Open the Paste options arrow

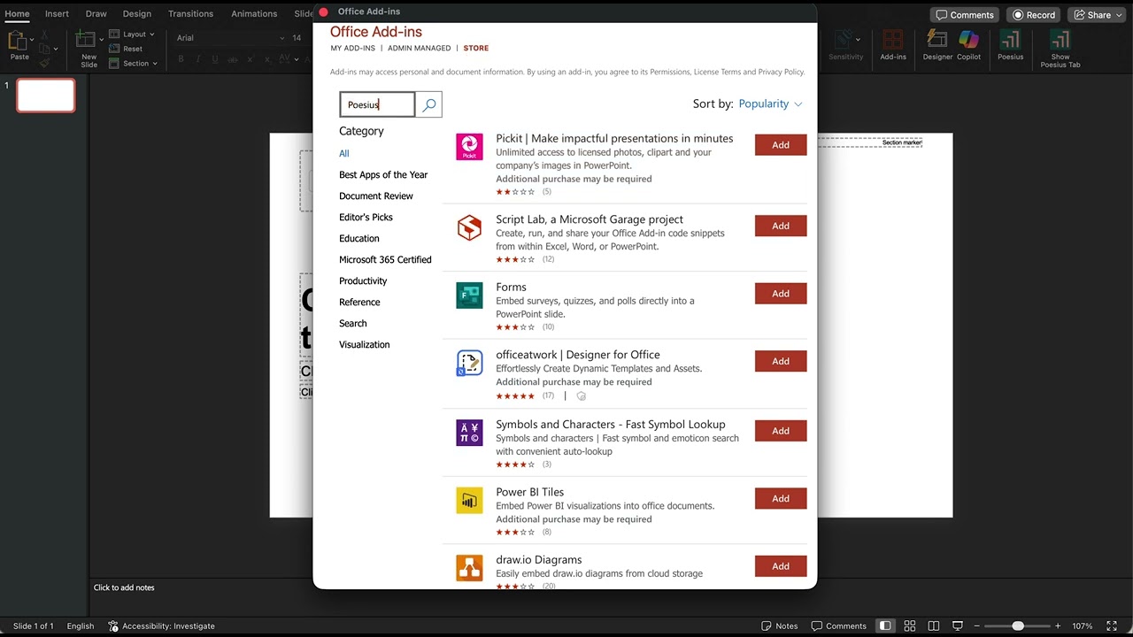click(32, 39)
